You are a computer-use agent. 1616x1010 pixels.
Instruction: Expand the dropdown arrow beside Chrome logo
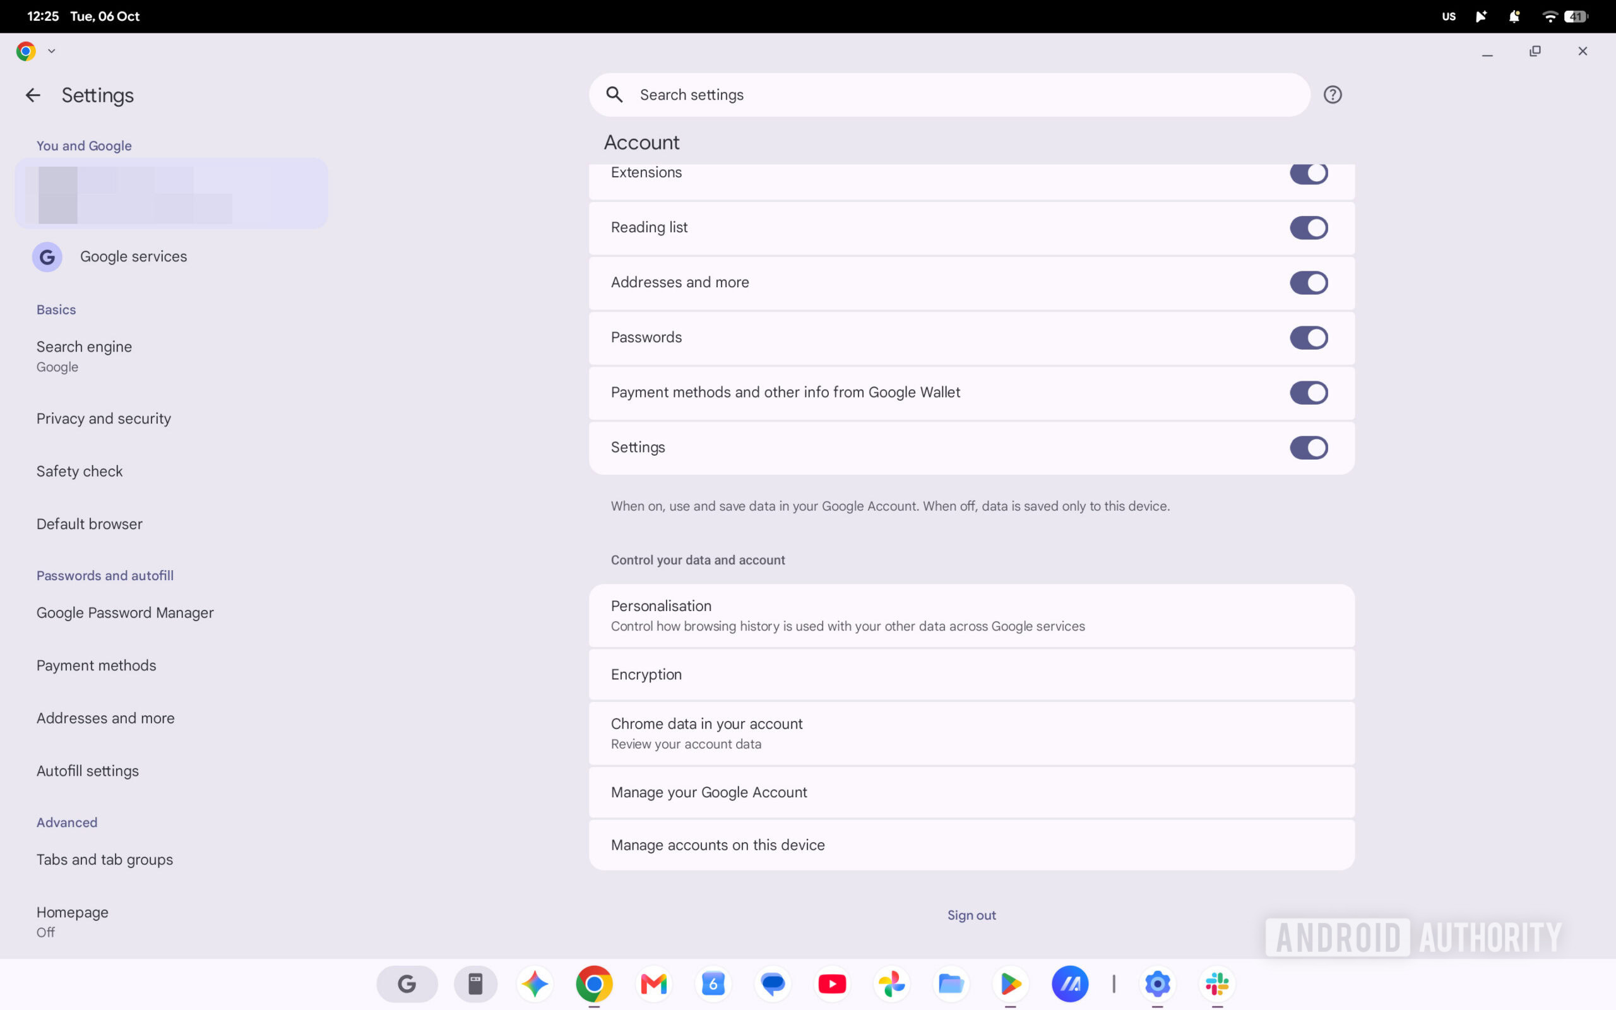tap(51, 50)
